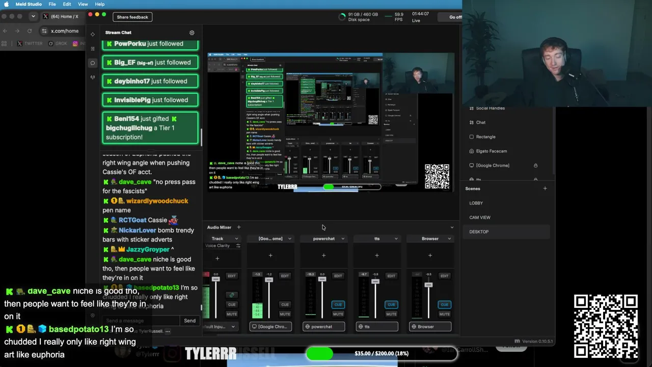Click the Send a message input field

click(x=141, y=321)
